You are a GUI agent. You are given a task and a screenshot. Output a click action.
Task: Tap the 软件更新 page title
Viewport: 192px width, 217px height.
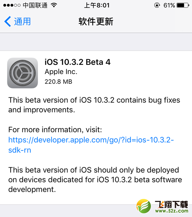[x=96, y=22]
